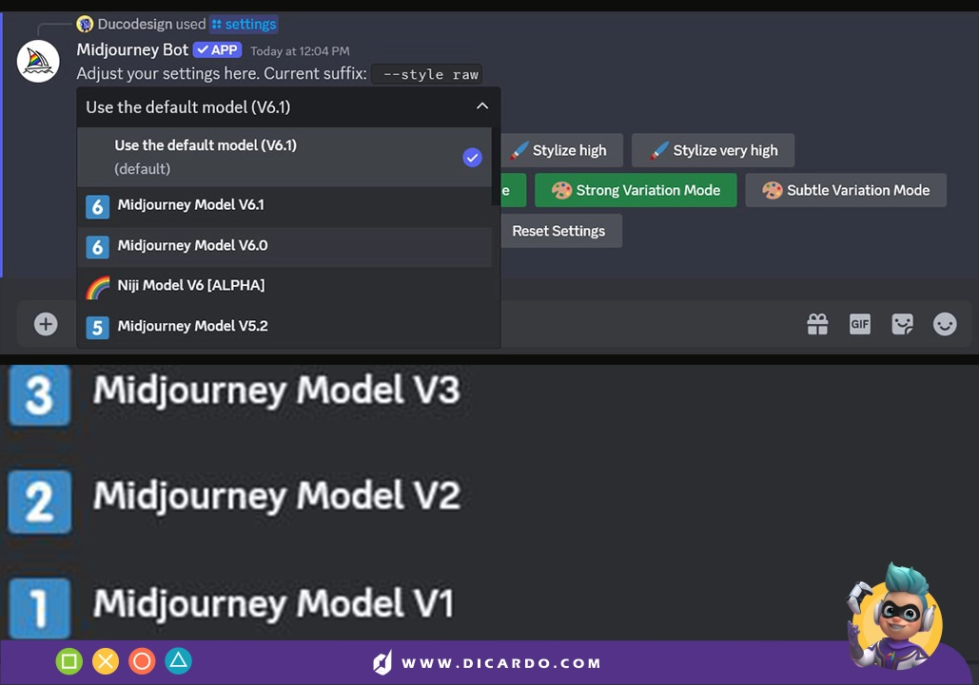
Task: Click the number 2 icon for V2
Action: [39, 502]
